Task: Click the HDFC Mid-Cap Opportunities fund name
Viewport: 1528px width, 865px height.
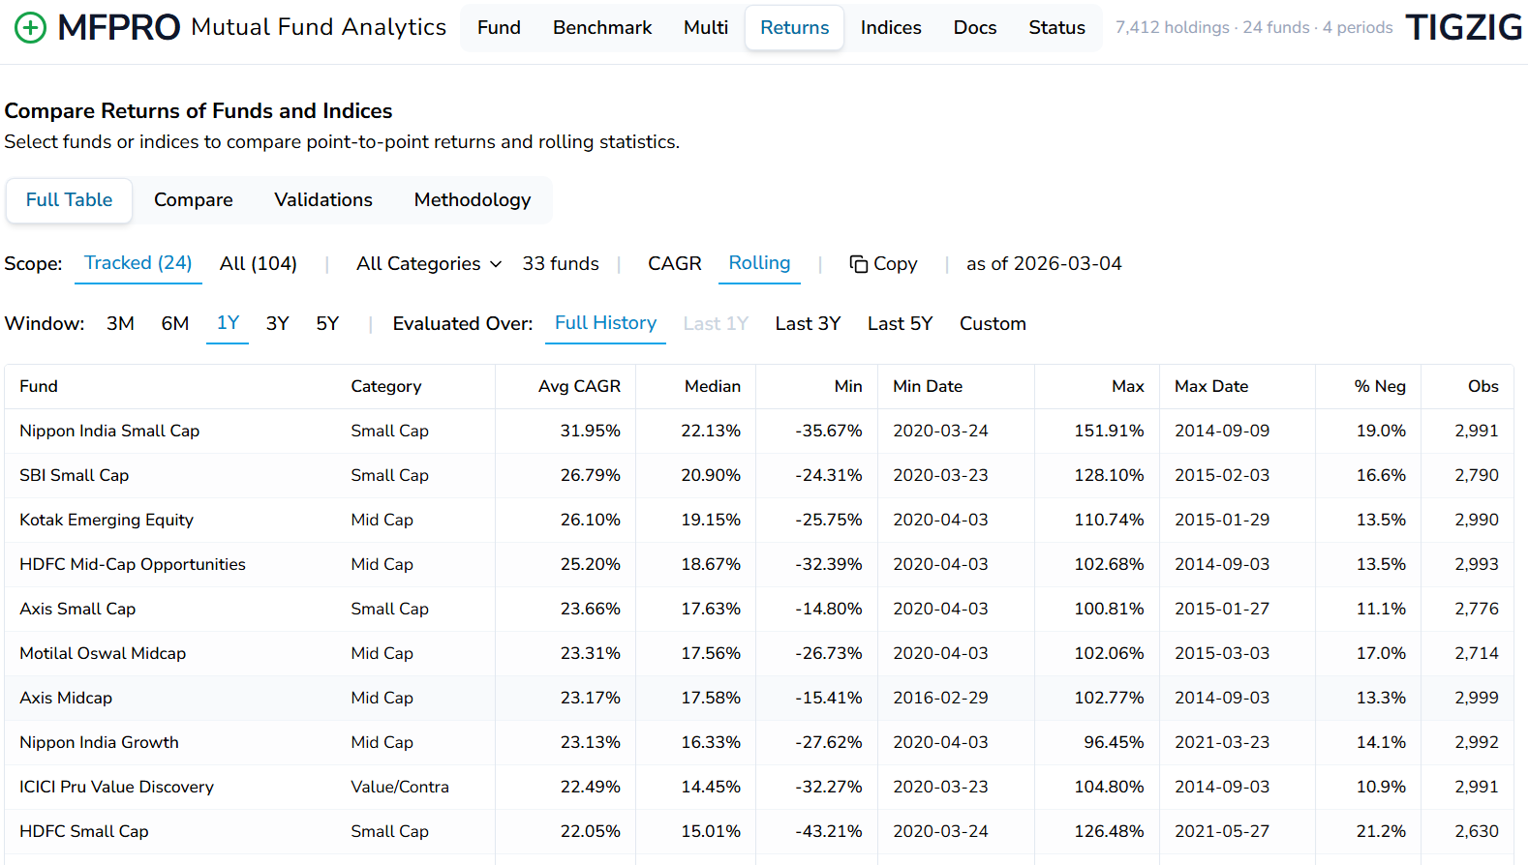Action: click(133, 564)
